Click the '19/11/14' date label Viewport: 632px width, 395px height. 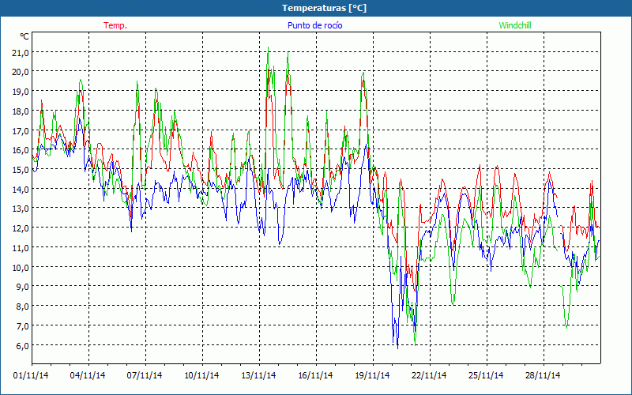372,375
